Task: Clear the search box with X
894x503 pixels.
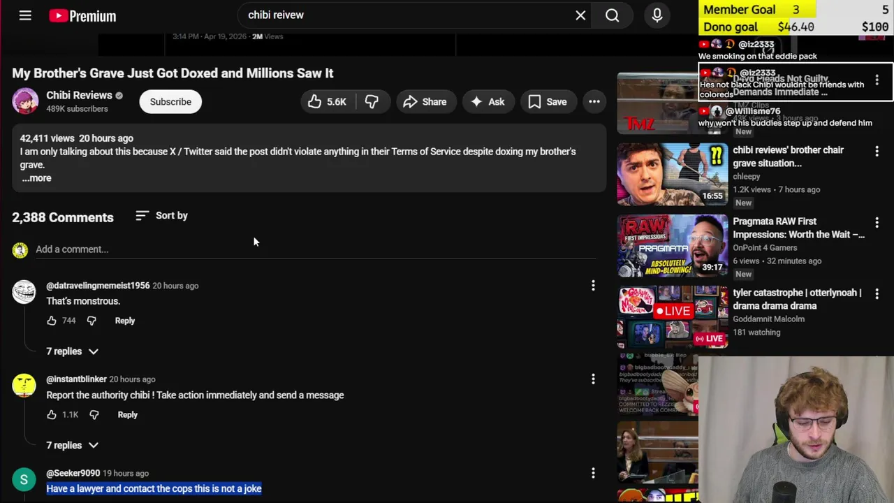Action: [x=580, y=15]
